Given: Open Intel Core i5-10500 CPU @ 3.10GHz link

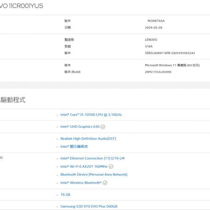Looking at the screenshot, I should [91, 115].
